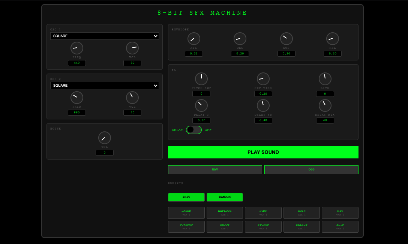This screenshot has height=244, width=408.
Task: Click the DEC value field
Action: pos(240,54)
